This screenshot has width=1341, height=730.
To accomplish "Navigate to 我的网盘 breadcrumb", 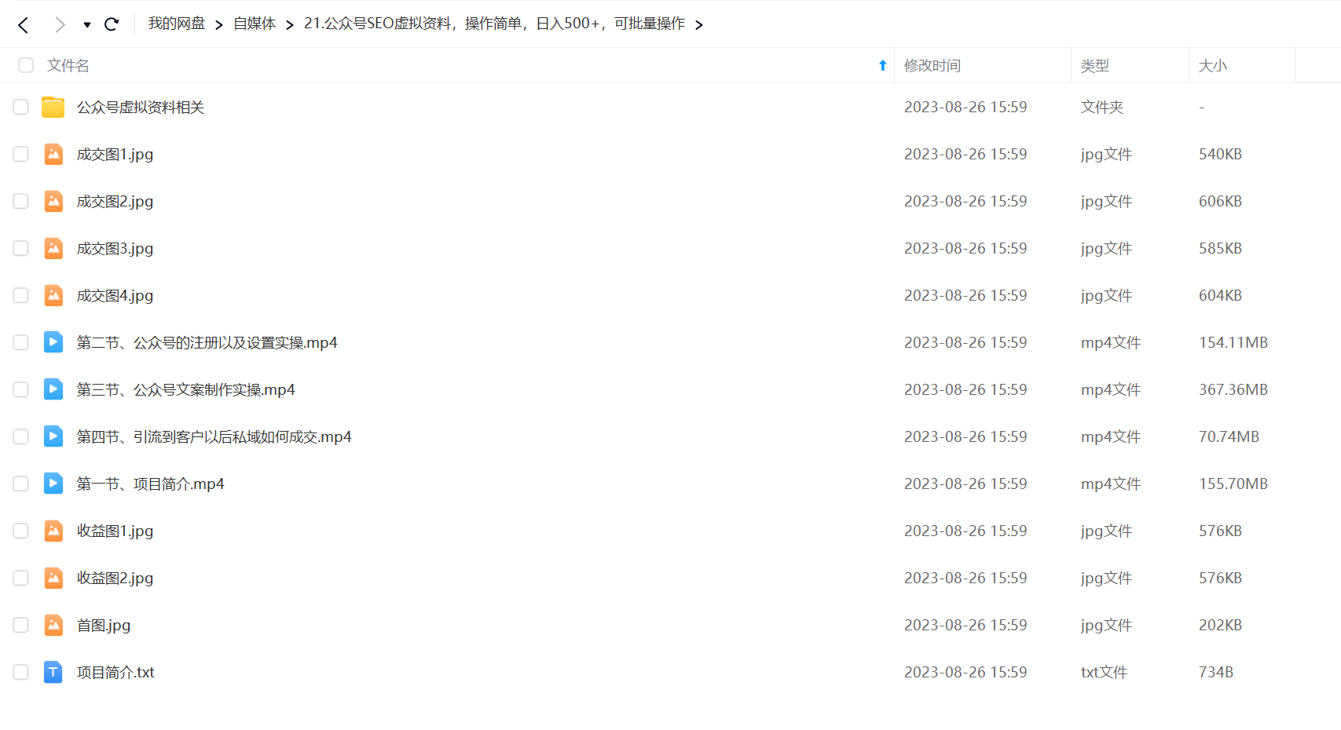I will (x=176, y=24).
